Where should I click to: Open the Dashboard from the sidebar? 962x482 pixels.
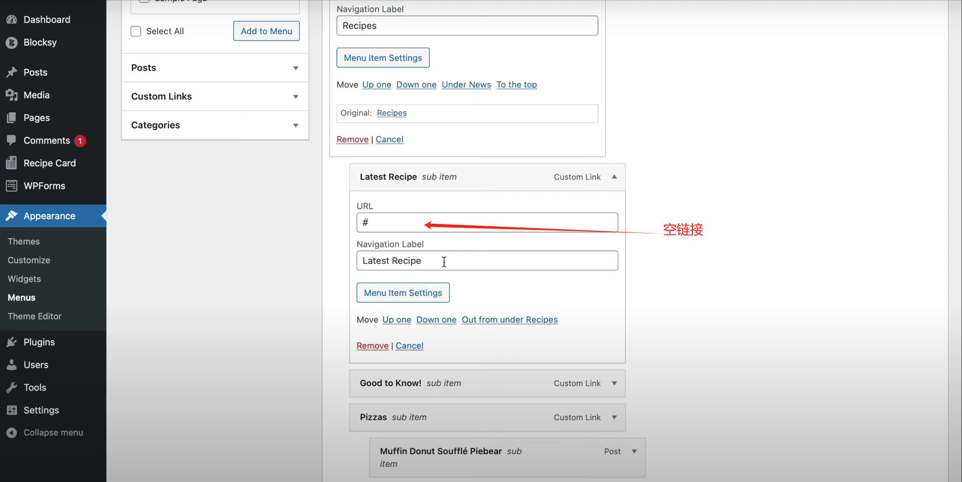coord(12,19)
